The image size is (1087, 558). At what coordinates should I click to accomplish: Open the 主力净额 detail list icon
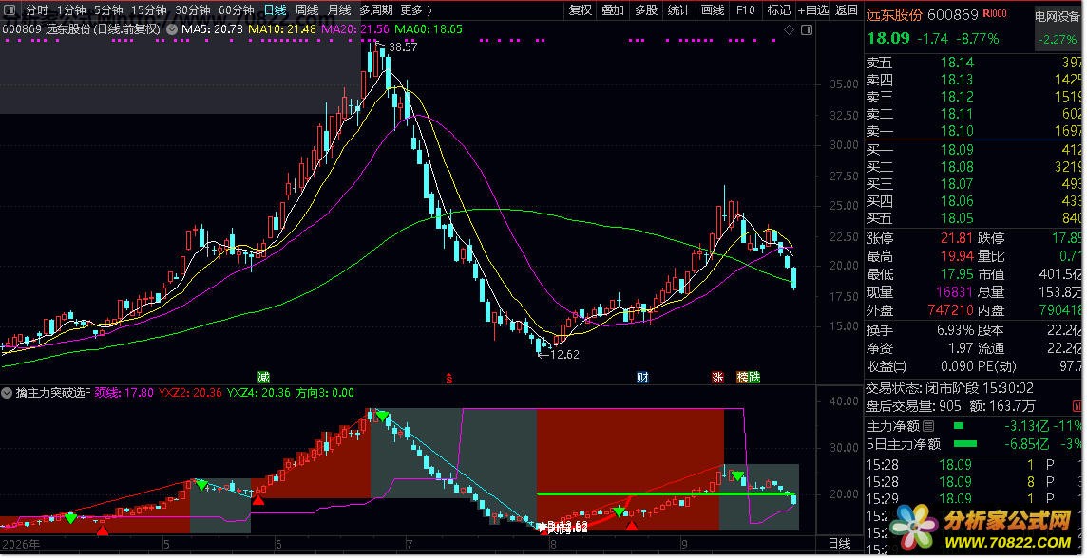[928, 426]
